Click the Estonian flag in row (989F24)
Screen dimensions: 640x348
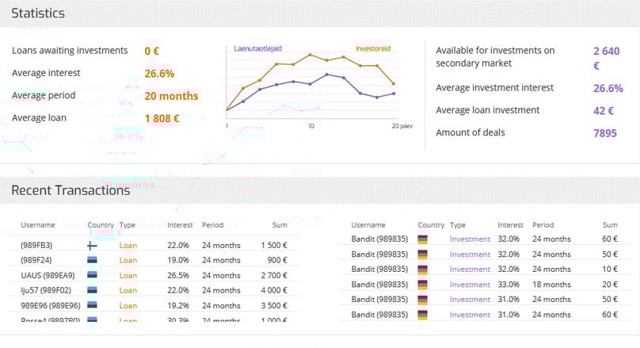coord(92,260)
